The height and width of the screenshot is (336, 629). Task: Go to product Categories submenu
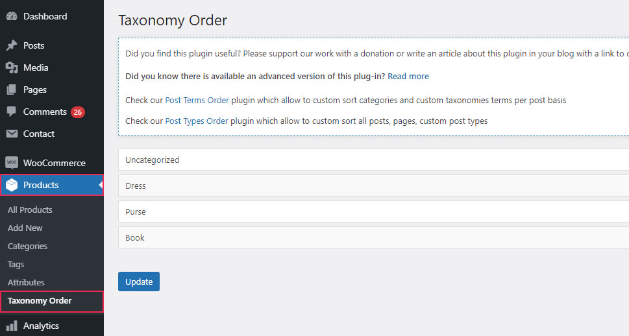pyautogui.click(x=28, y=246)
